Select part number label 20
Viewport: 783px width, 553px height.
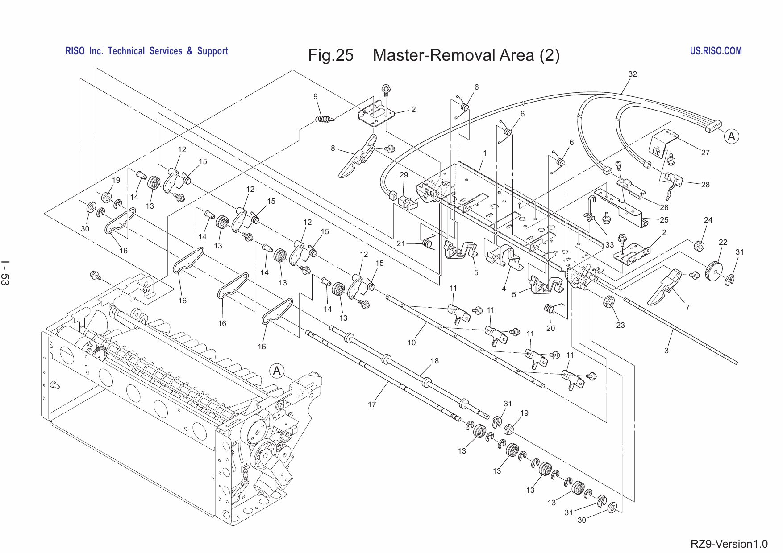coord(551,328)
